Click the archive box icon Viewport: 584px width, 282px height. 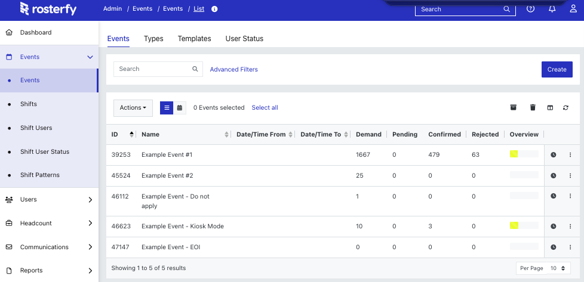[513, 107]
